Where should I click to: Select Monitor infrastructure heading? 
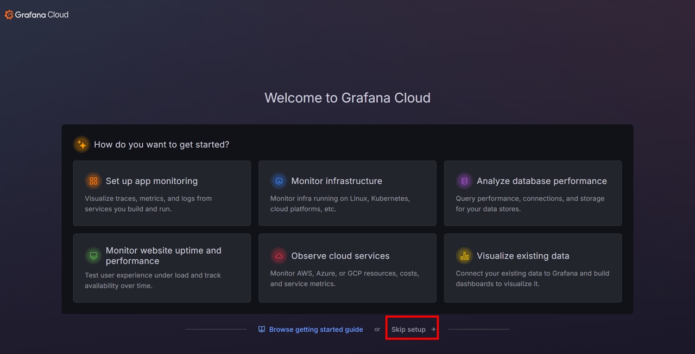point(337,181)
